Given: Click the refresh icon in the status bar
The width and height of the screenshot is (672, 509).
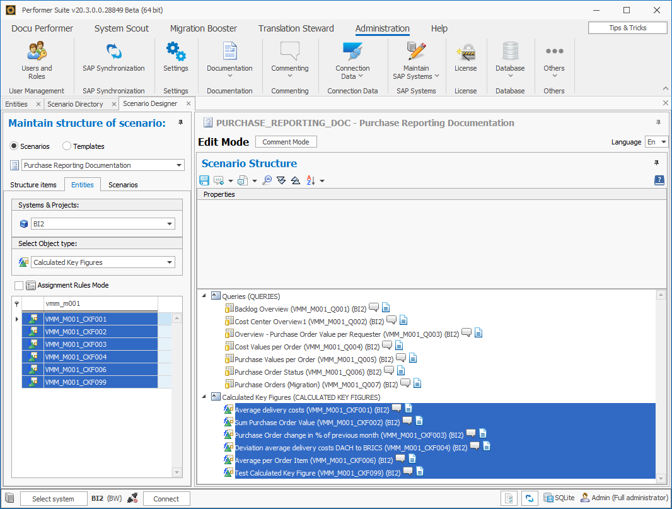Looking at the screenshot, I should tap(530, 498).
